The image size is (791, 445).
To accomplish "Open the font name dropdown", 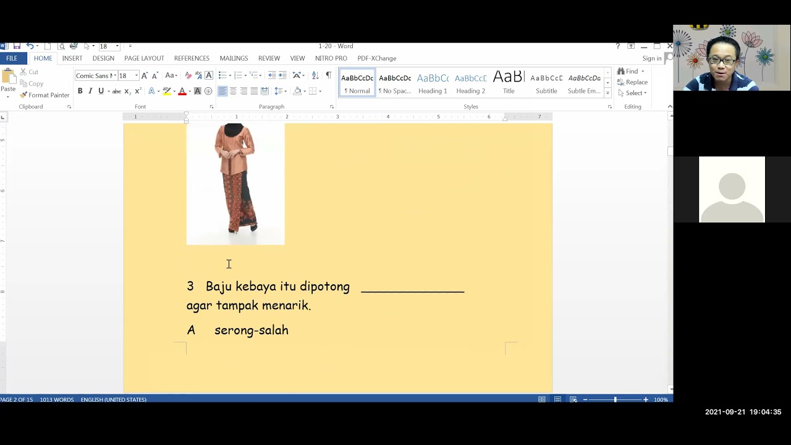I will 114,75.
